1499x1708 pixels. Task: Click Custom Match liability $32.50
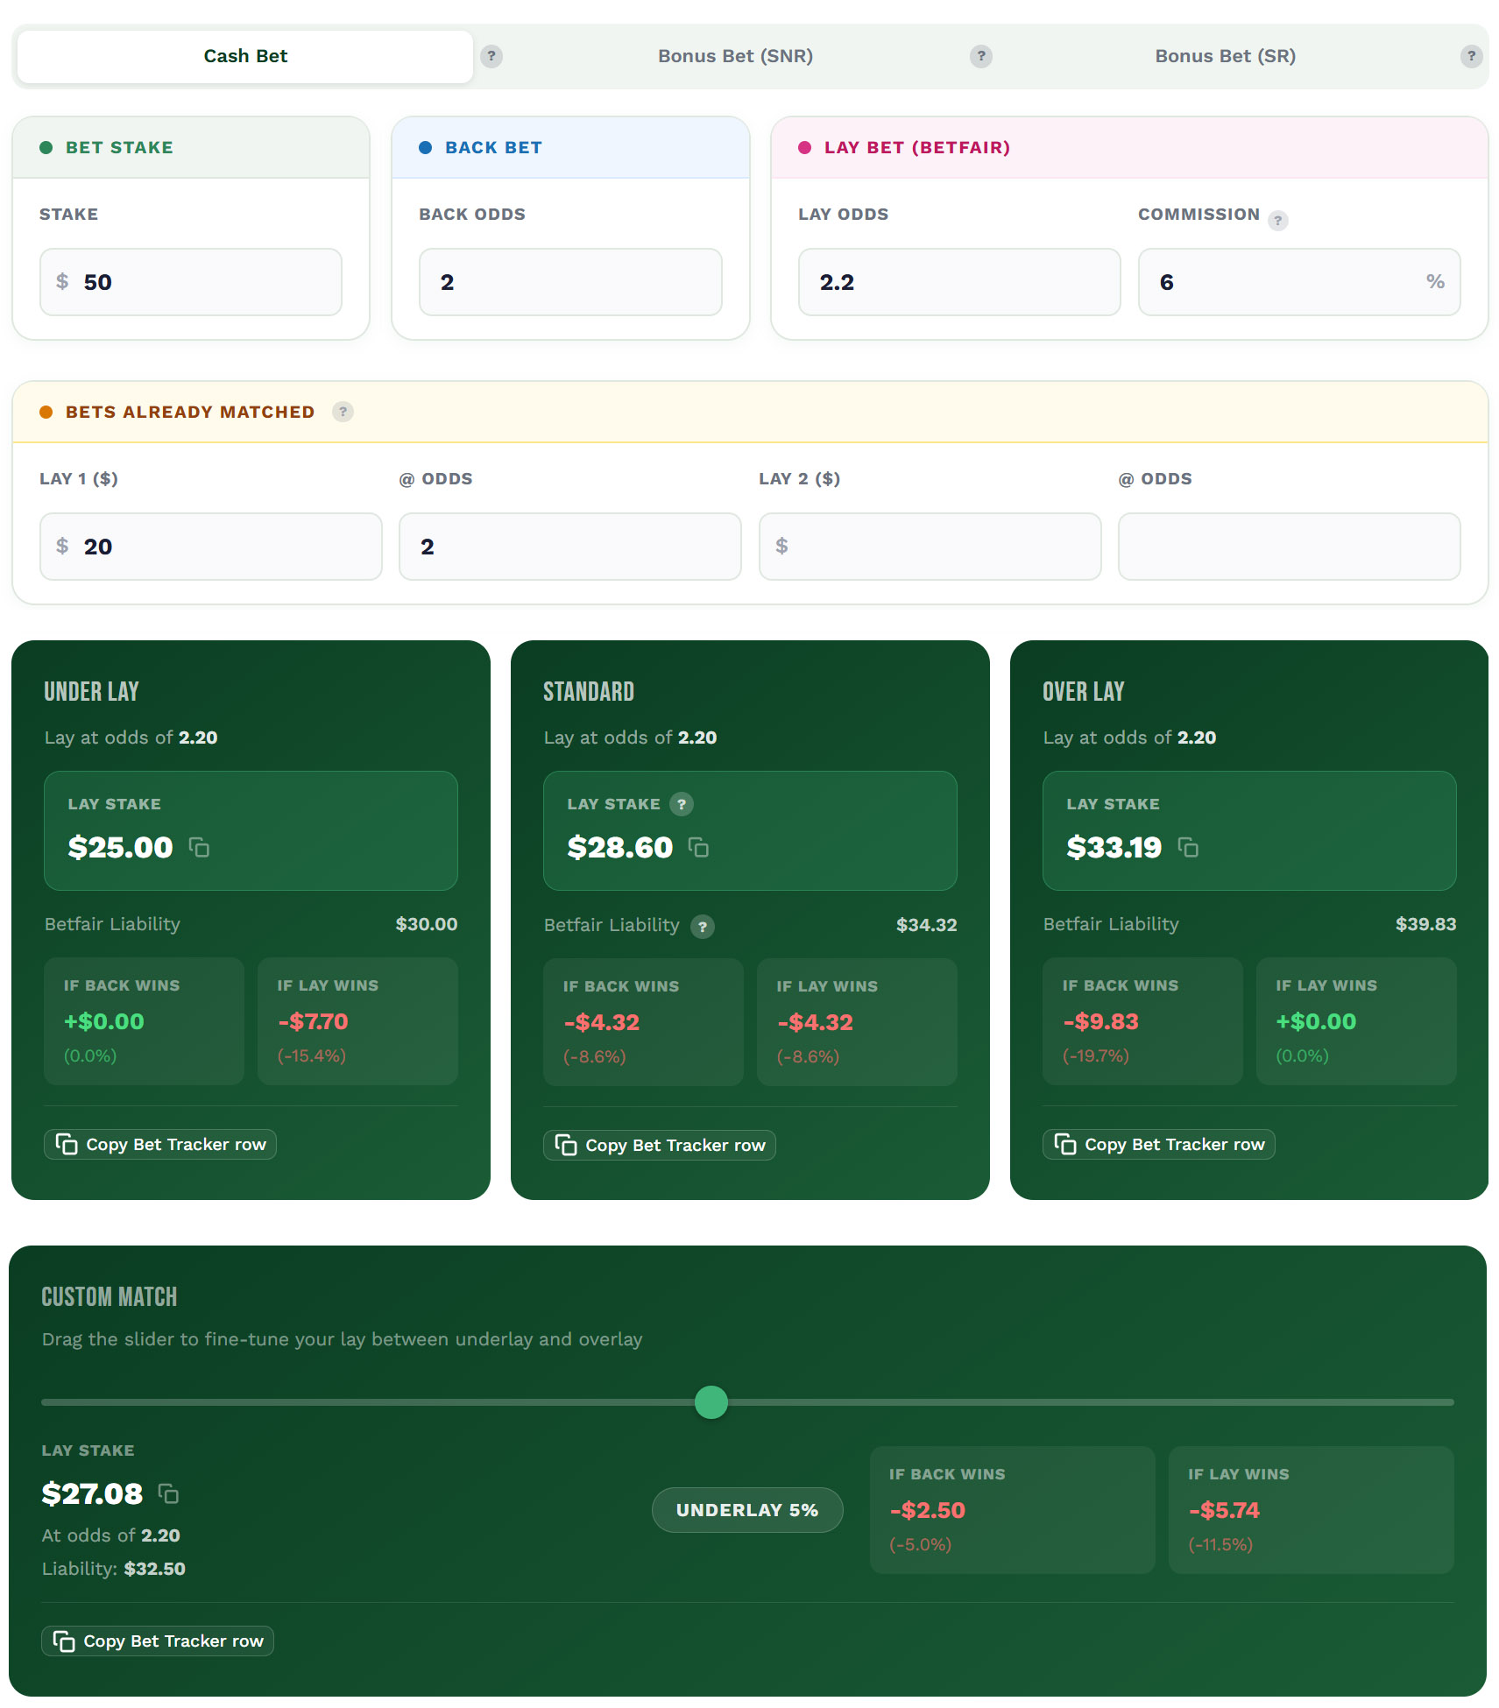pos(155,1569)
